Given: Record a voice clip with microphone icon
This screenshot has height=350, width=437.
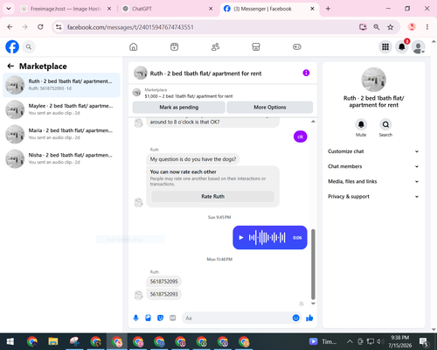Looking at the screenshot, I should pyautogui.click(x=135, y=318).
